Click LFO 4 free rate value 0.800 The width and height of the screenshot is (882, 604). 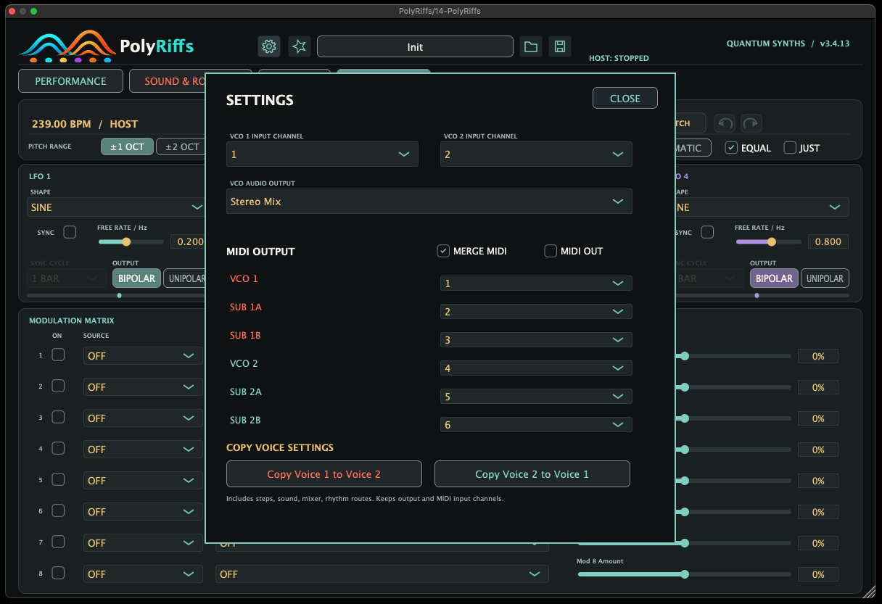pos(828,241)
